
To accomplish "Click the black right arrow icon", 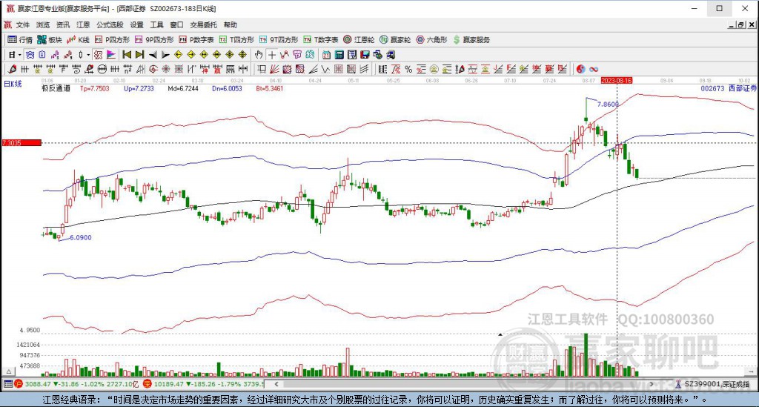I will click(x=165, y=55).
